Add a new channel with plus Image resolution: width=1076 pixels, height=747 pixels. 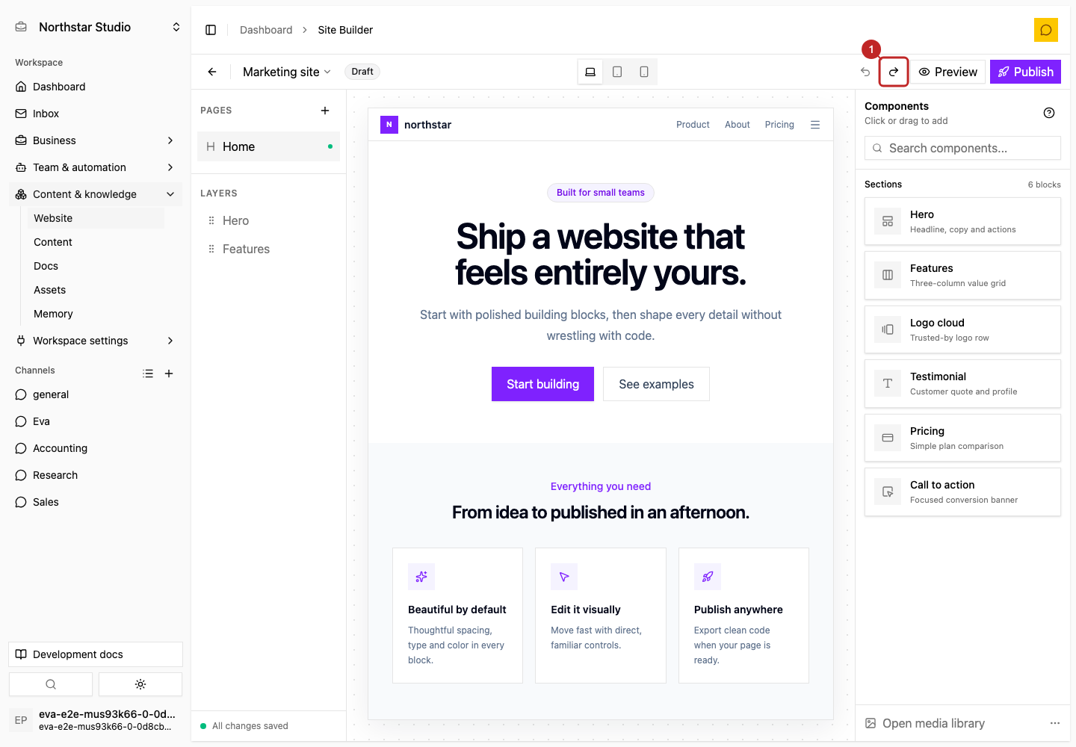click(169, 373)
